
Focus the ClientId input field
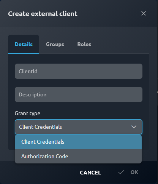pos(79,71)
